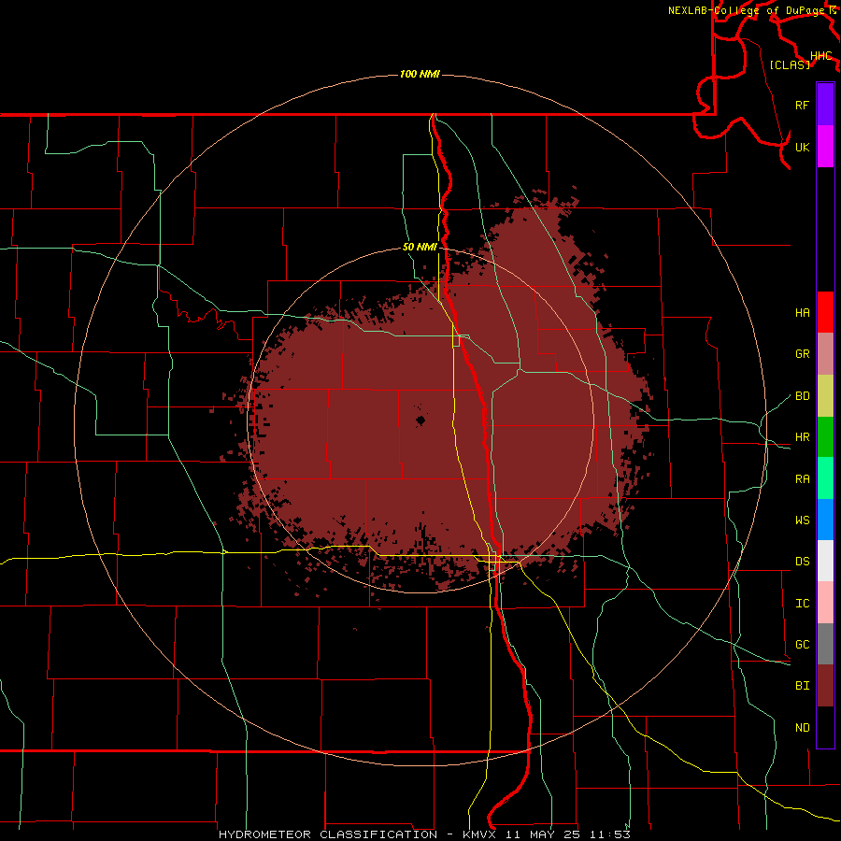The width and height of the screenshot is (841, 841).
Task: Click the RA legend label
Action: pos(802,479)
